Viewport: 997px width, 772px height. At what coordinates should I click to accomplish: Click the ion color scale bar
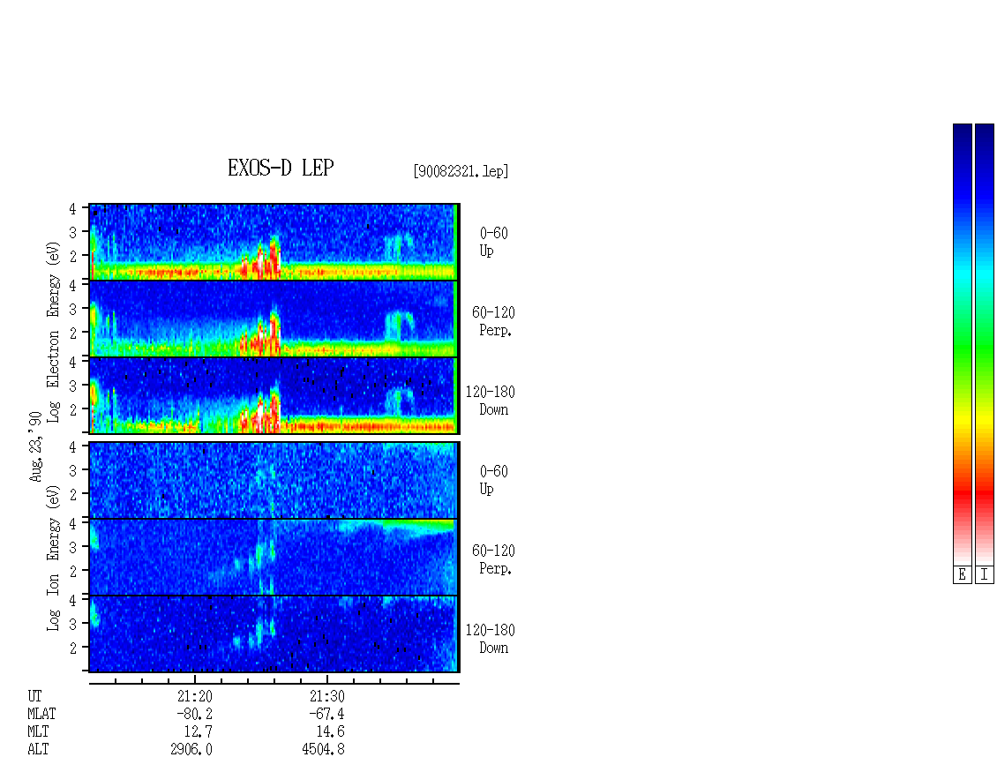(x=985, y=343)
